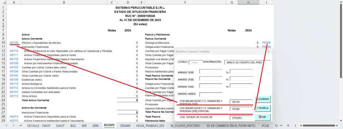Open the EE_FLUJOS_EFECTIVO sheet tab
Viewport: 343px width, 129px height.
(185, 126)
